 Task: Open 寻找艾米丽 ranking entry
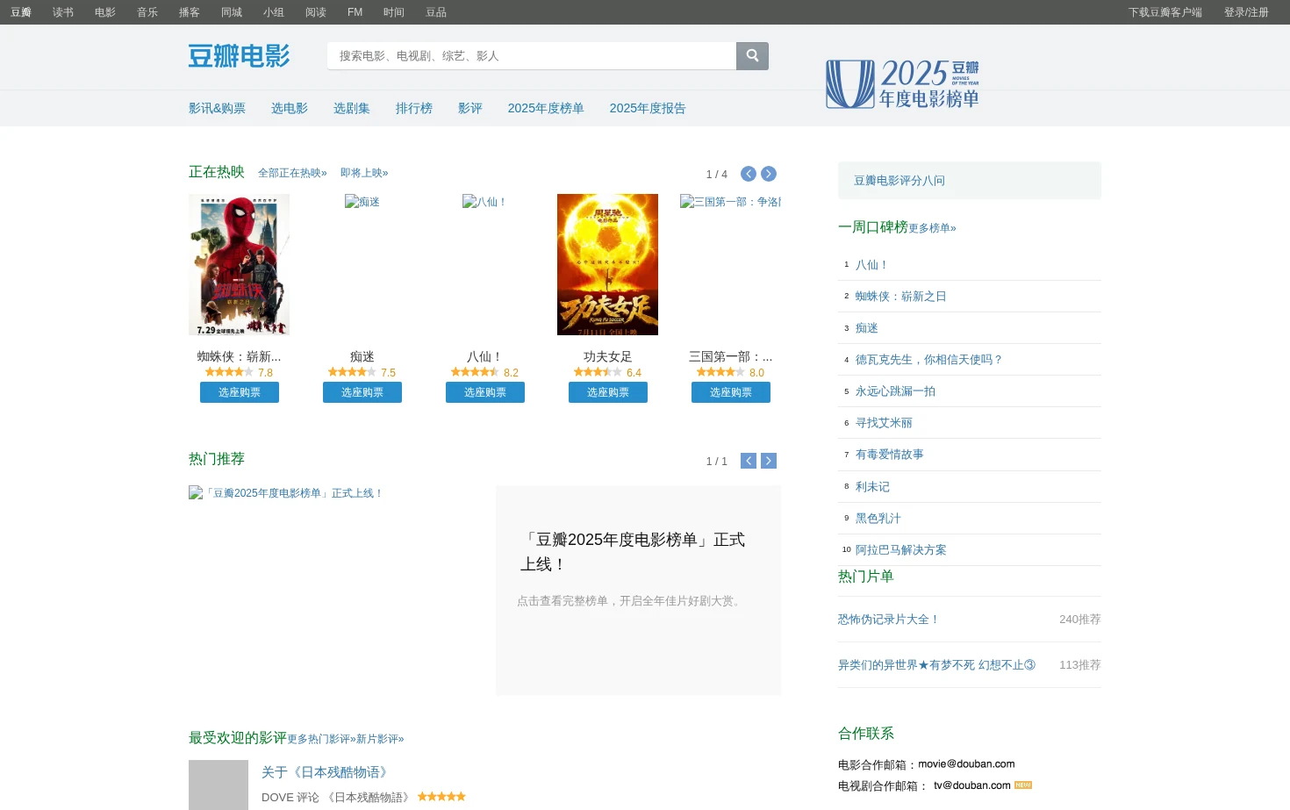coord(884,422)
